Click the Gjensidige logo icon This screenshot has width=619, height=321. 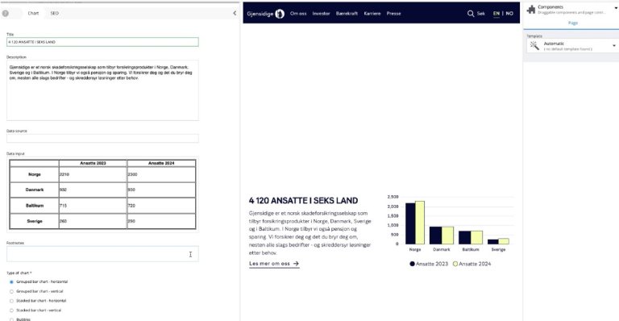coord(280,14)
